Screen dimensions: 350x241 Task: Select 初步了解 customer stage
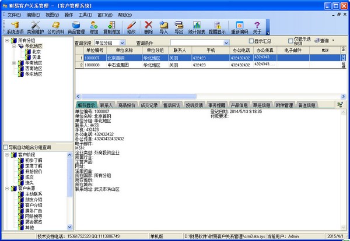[33, 160]
